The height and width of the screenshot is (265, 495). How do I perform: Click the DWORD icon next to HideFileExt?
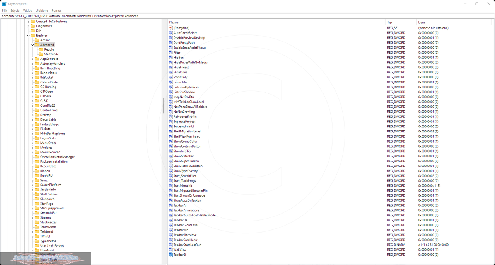171,67
